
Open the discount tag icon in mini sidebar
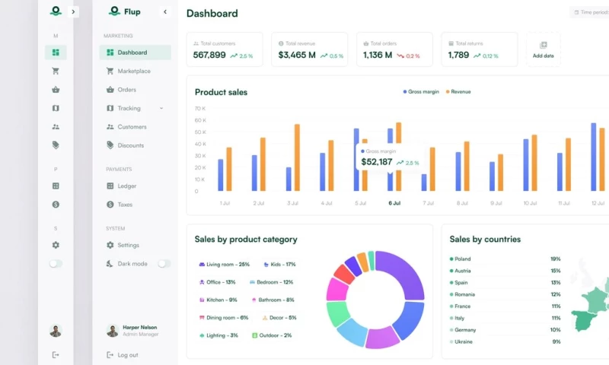click(56, 145)
